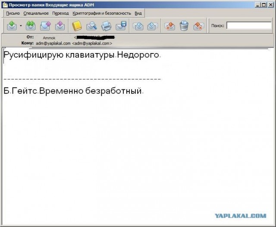The image size is (276, 227).
Task: Click delete-and-previous envelope with left arrow
Action: click(169, 26)
